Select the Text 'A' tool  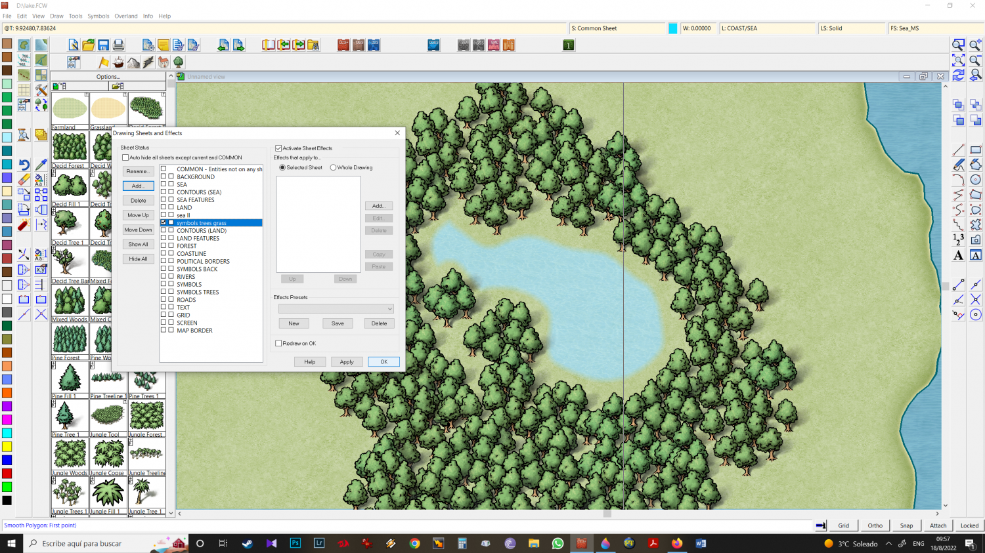click(959, 255)
